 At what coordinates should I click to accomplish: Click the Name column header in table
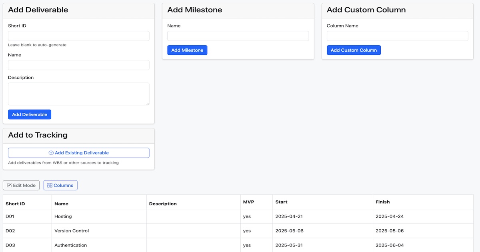pos(99,202)
